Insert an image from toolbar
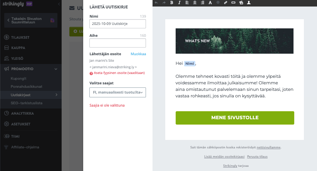 click(241, 3)
